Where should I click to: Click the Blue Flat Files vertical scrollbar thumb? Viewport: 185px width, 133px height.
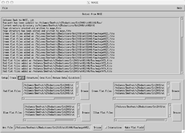tap(79, 108)
